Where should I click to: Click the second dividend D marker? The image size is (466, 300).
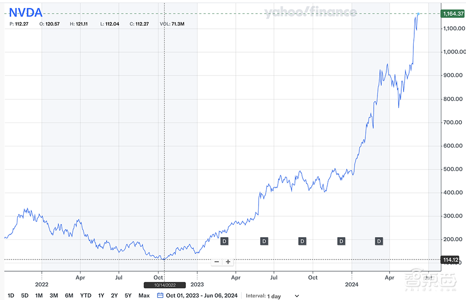pos(264,241)
